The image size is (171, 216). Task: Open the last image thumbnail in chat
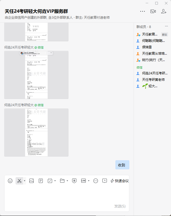[36, 132]
